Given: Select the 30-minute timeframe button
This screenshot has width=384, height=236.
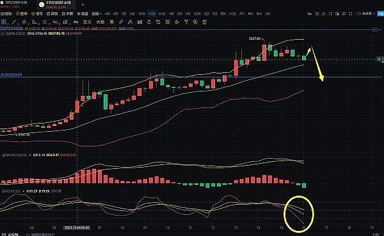Looking at the screenshot, I should (x=162, y=14).
